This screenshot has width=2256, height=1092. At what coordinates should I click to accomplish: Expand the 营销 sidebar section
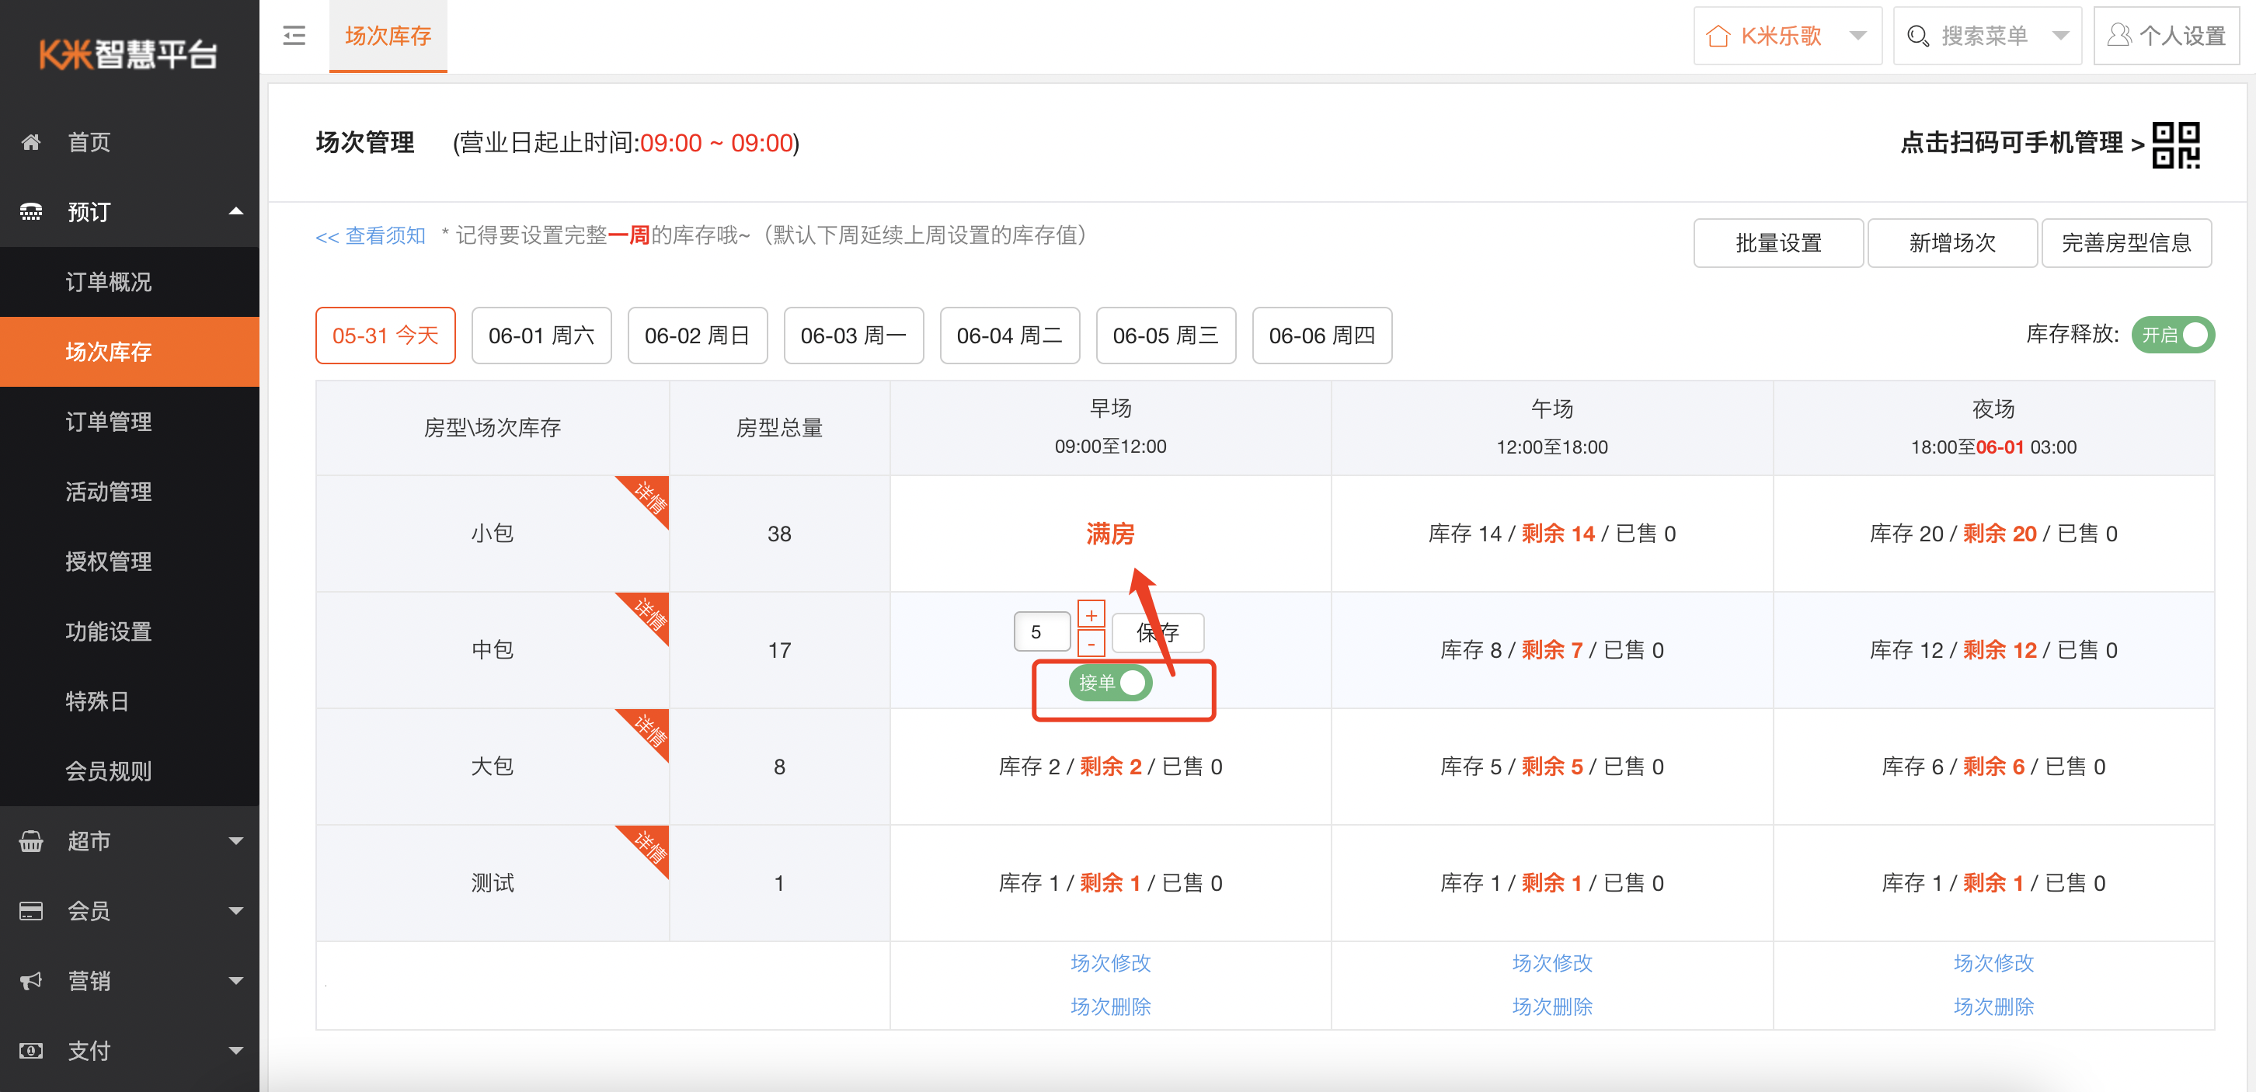[235, 981]
